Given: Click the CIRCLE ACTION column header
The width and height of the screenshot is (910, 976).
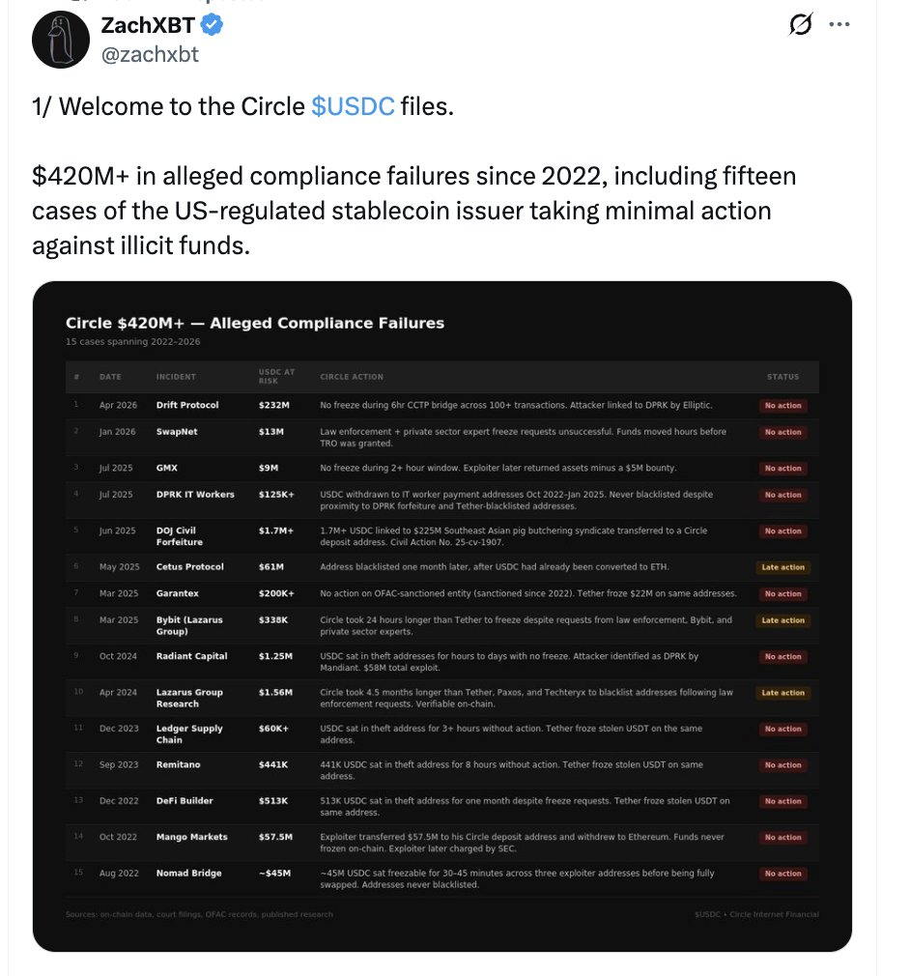Looking at the screenshot, I should point(352,377).
